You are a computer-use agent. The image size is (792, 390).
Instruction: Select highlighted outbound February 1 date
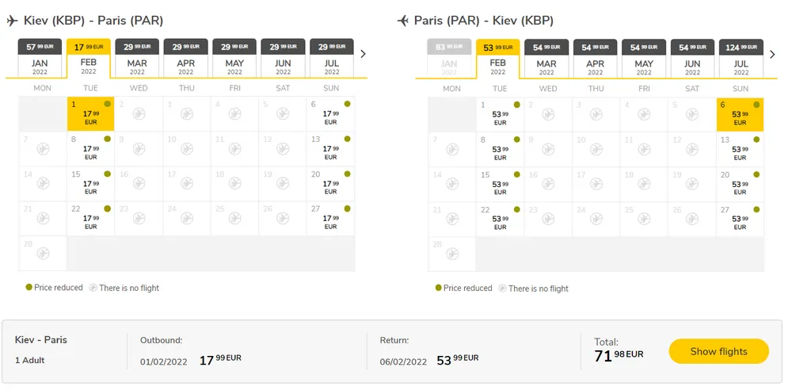[x=90, y=114]
